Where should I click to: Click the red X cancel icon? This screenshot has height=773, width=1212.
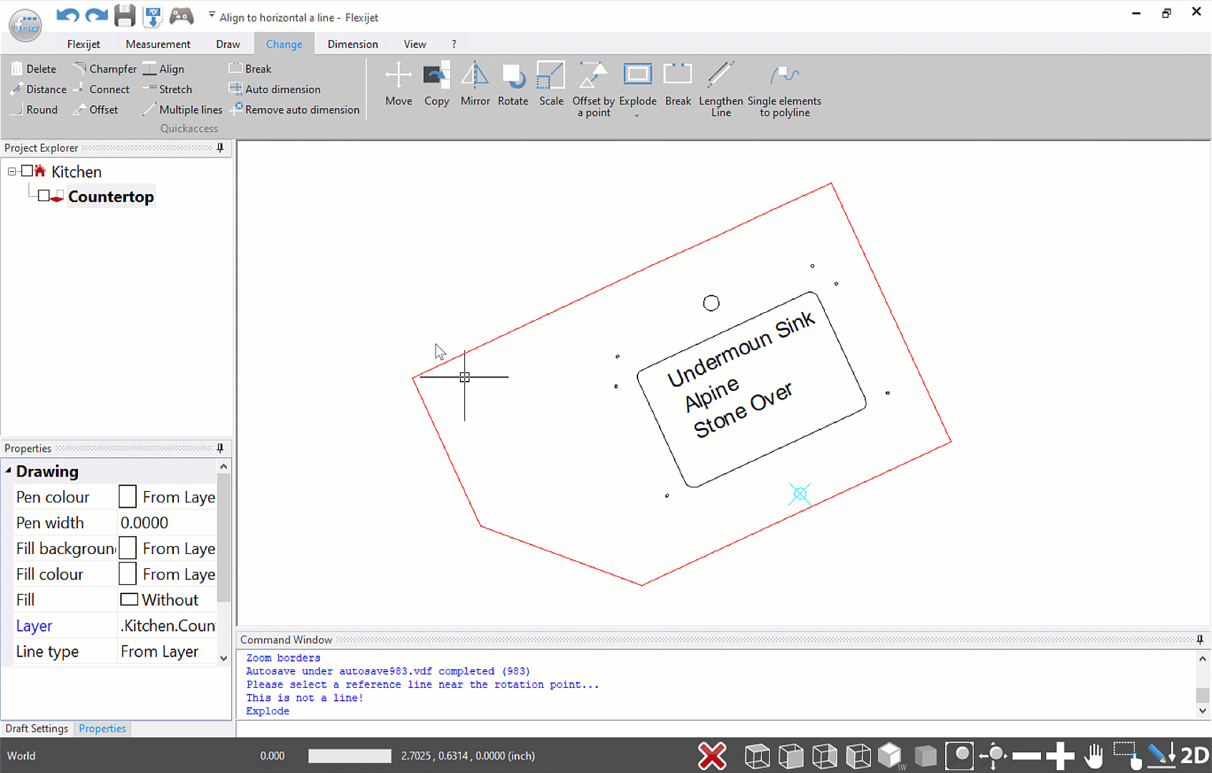[712, 756]
